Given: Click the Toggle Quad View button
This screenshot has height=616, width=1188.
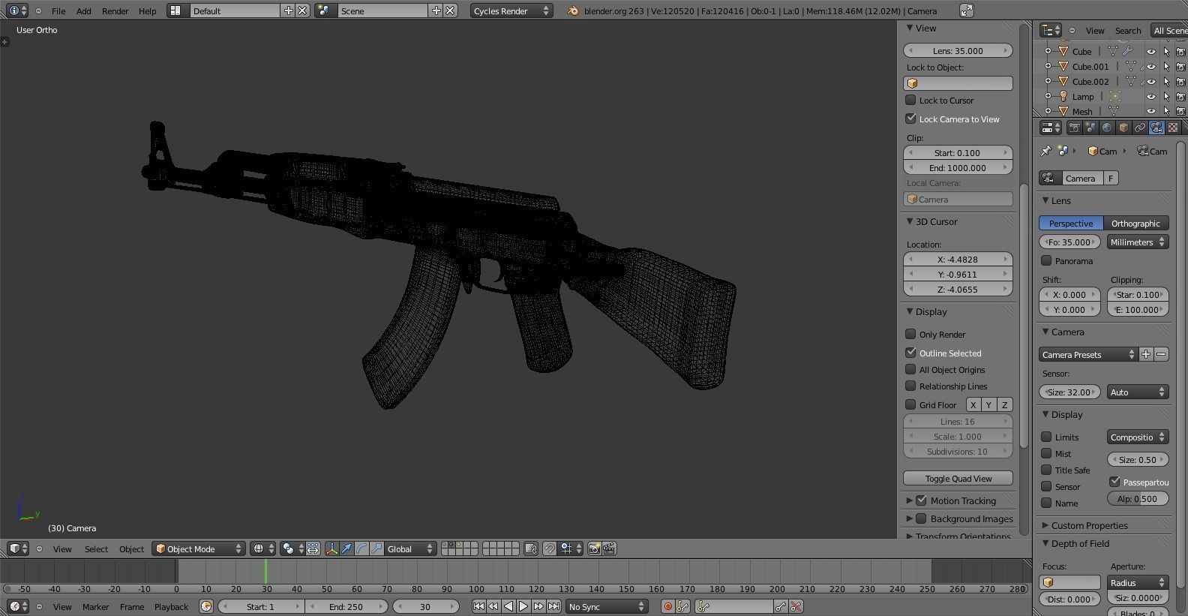Looking at the screenshot, I should (x=958, y=478).
